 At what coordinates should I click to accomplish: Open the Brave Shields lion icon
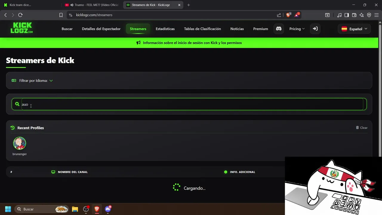tap(288, 15)
